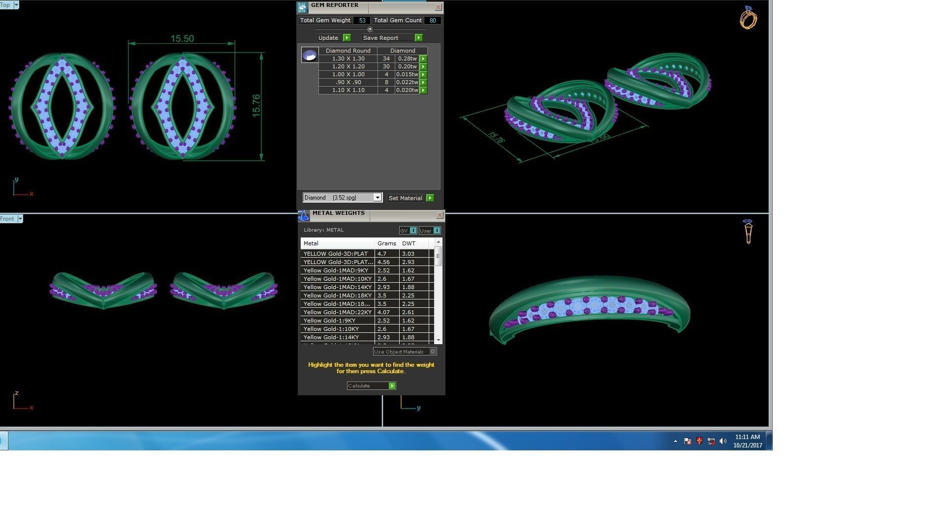Viewport: 945px width, 531px height.
Task: Open the Diamond 3.52 spg material dropdown
Action: click(377, 198)
